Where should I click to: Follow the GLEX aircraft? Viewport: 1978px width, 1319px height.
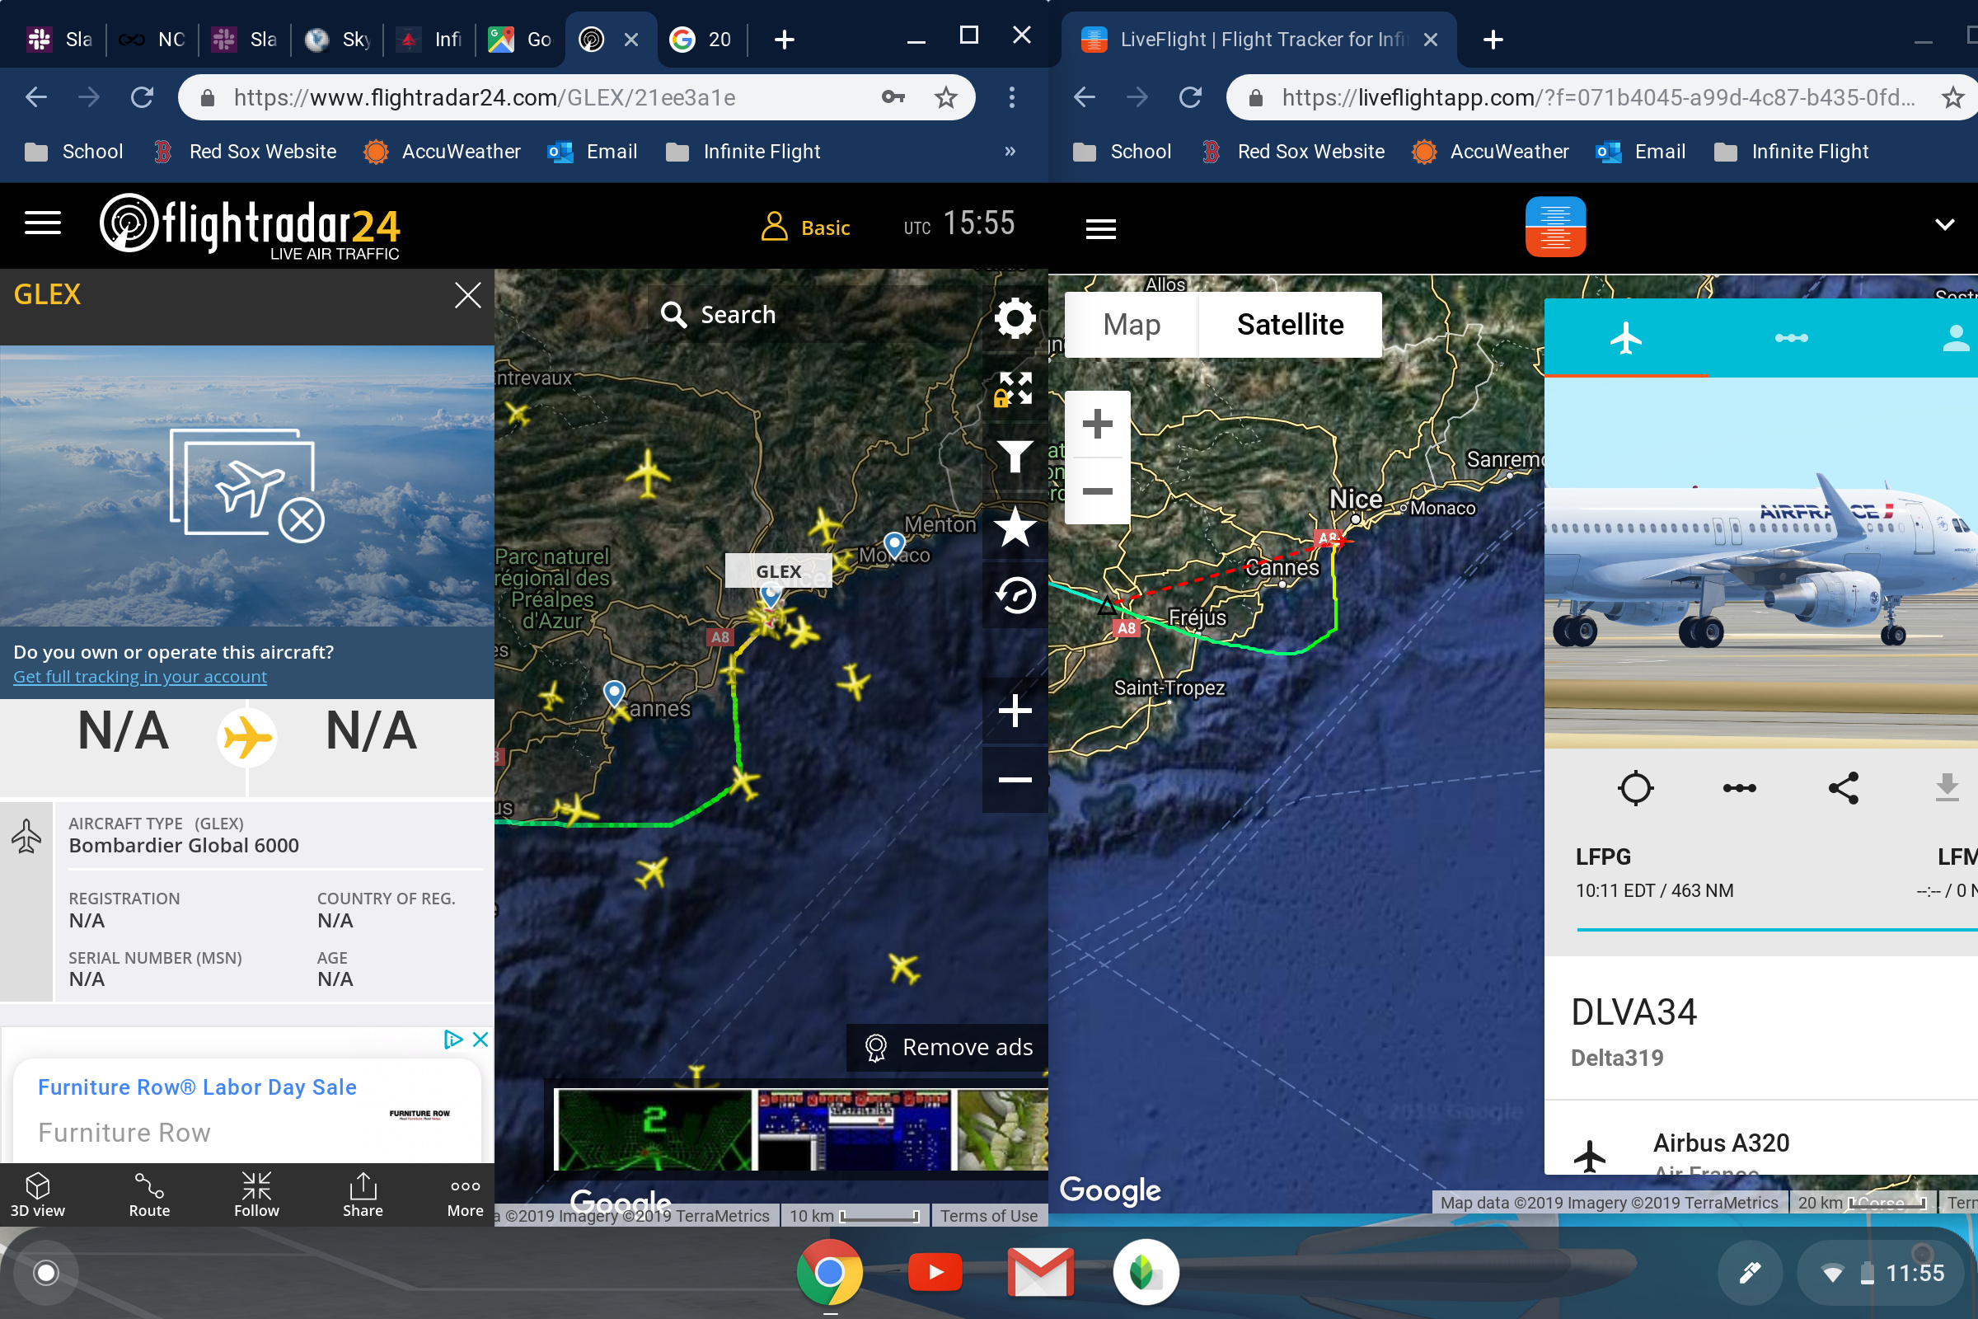pos(255,1195)
